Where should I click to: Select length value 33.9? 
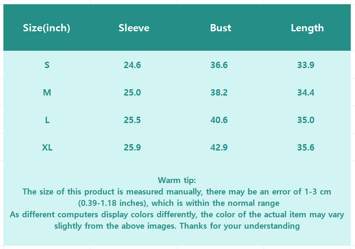coord(305,65)
